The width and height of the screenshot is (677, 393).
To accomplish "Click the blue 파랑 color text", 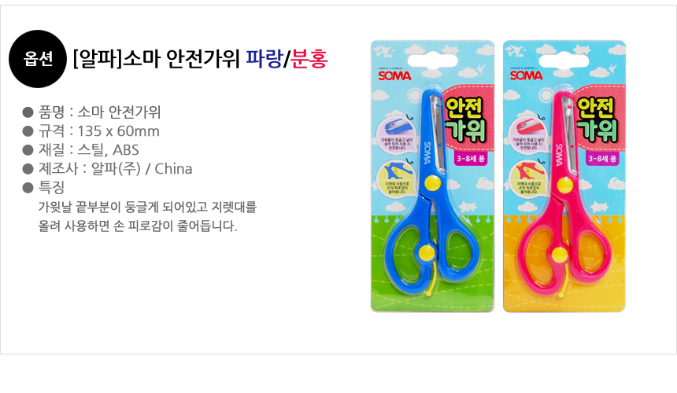I will point(264,59).
